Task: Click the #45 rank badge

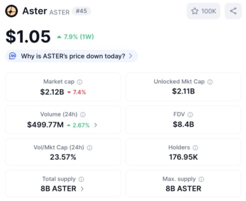Action: pyautogui.click(x=81, y=11)
